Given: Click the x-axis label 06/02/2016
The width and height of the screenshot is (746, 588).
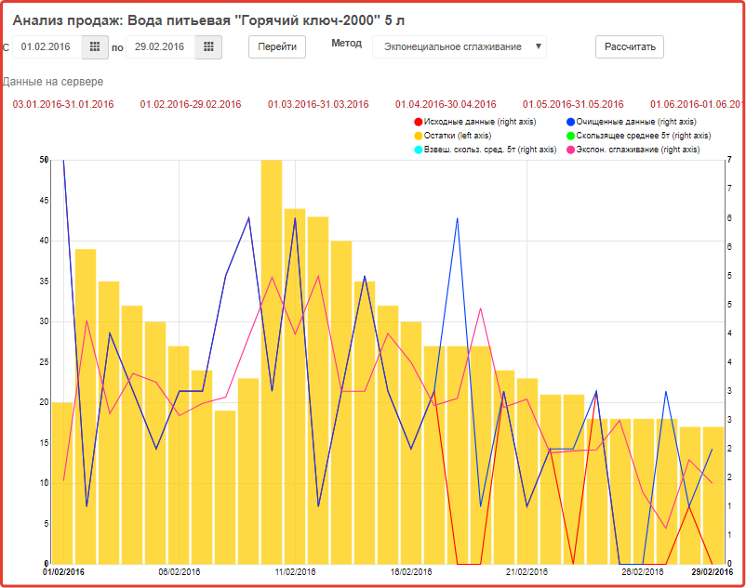Looking at the screenshot, I should [180, 572].
